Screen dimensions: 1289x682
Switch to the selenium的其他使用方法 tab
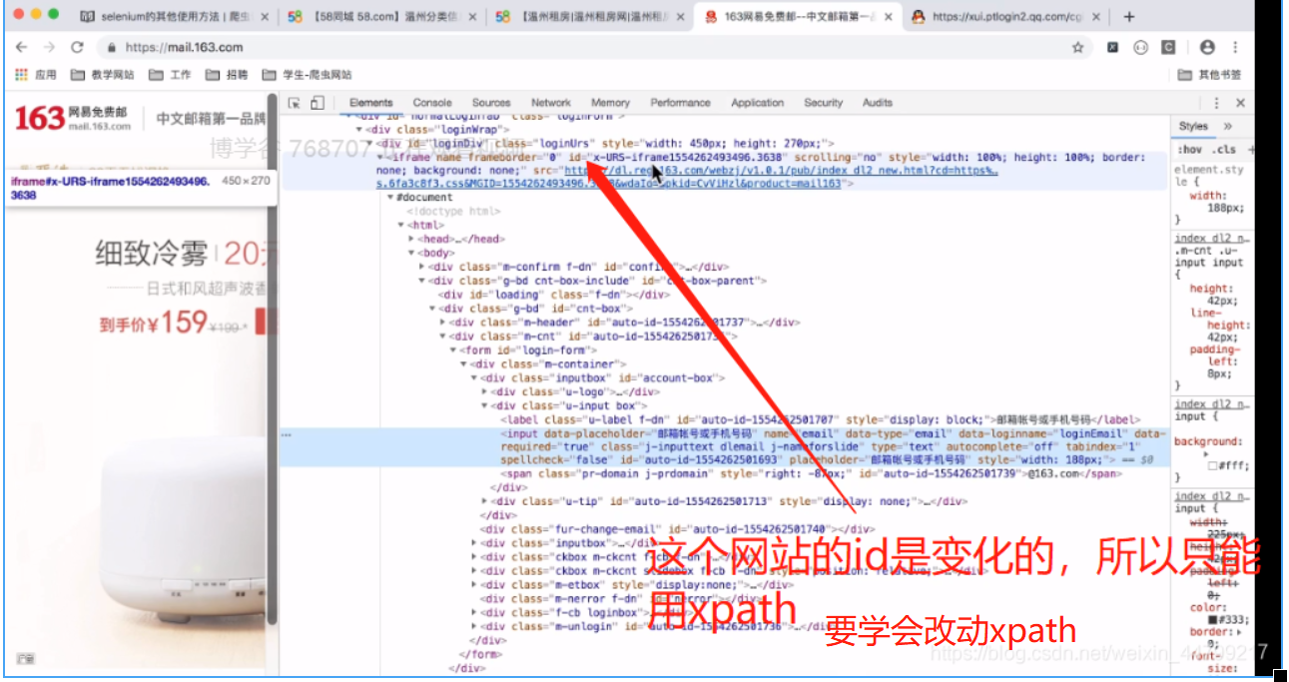point(174,17)
